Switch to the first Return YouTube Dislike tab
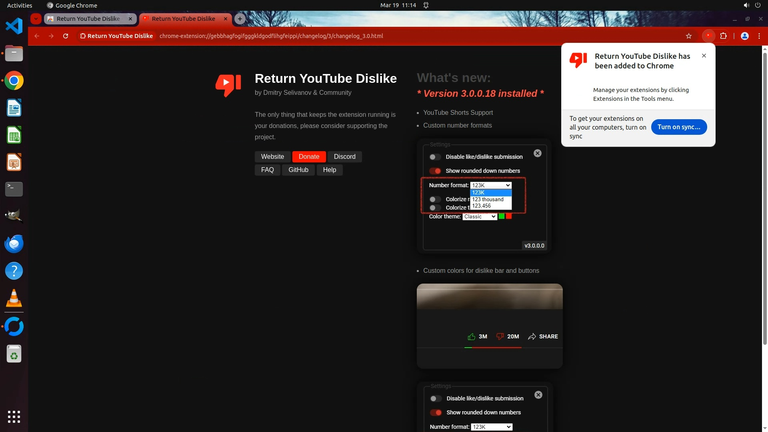 pos(88,19)
